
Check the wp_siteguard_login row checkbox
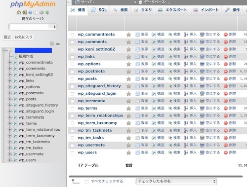point(72,94)
